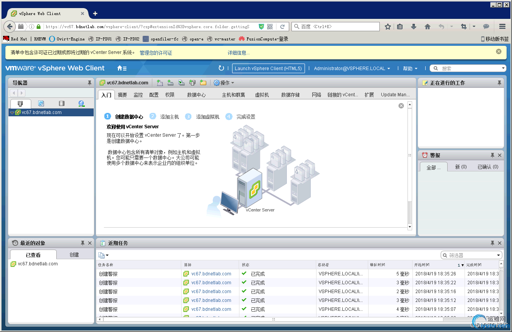Open the 摘要 tab
Image resolution: width=512 pixels, height=332 pixels.
[122, 95]
